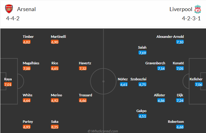Image resolution: width=206 pixels, height=133 pixels.
Task: Click the Liverpool club crest icon
Action: (197, 9)
